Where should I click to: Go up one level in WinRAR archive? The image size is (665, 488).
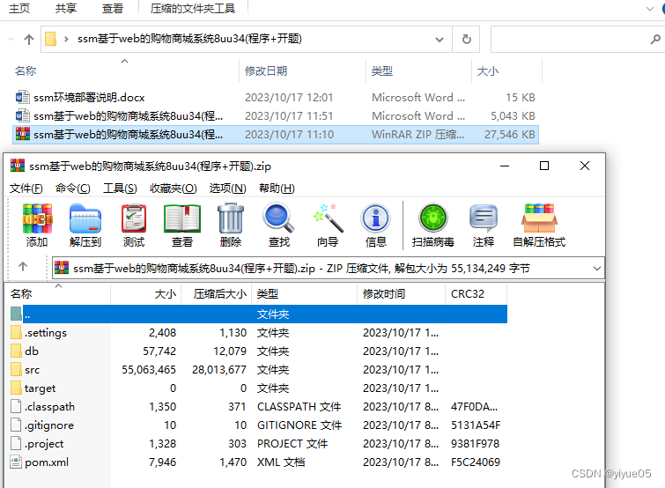23,267
